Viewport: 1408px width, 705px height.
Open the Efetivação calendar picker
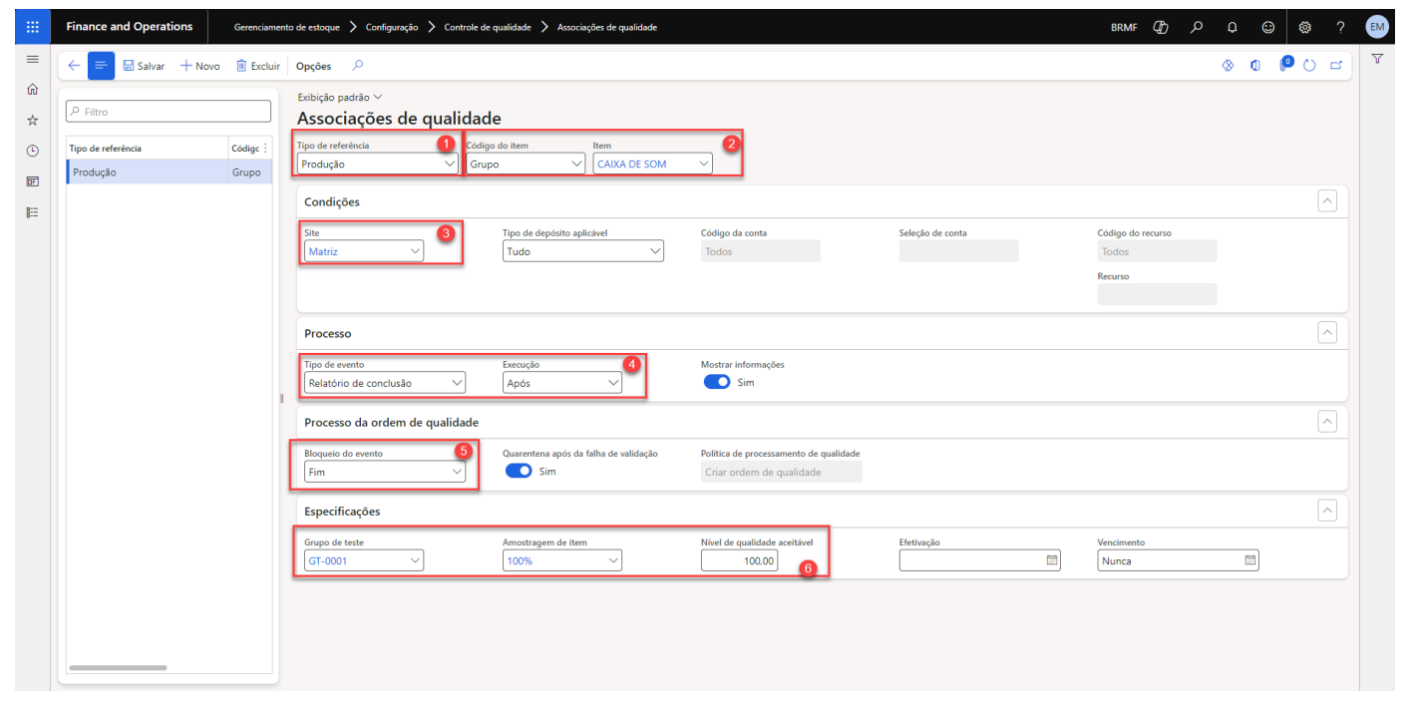click(x=1051, y=561)
